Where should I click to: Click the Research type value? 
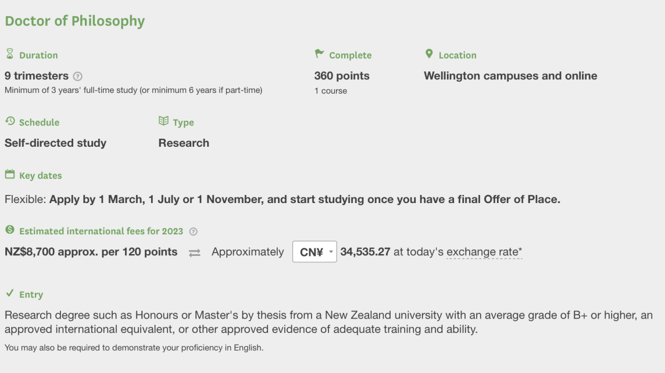pos(184,143)
